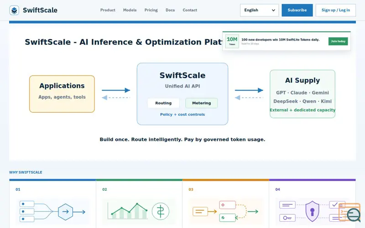Image resolution: width=365 pixels, height=228 pixels.
Task: Open the Product menu
Action: 108,10
